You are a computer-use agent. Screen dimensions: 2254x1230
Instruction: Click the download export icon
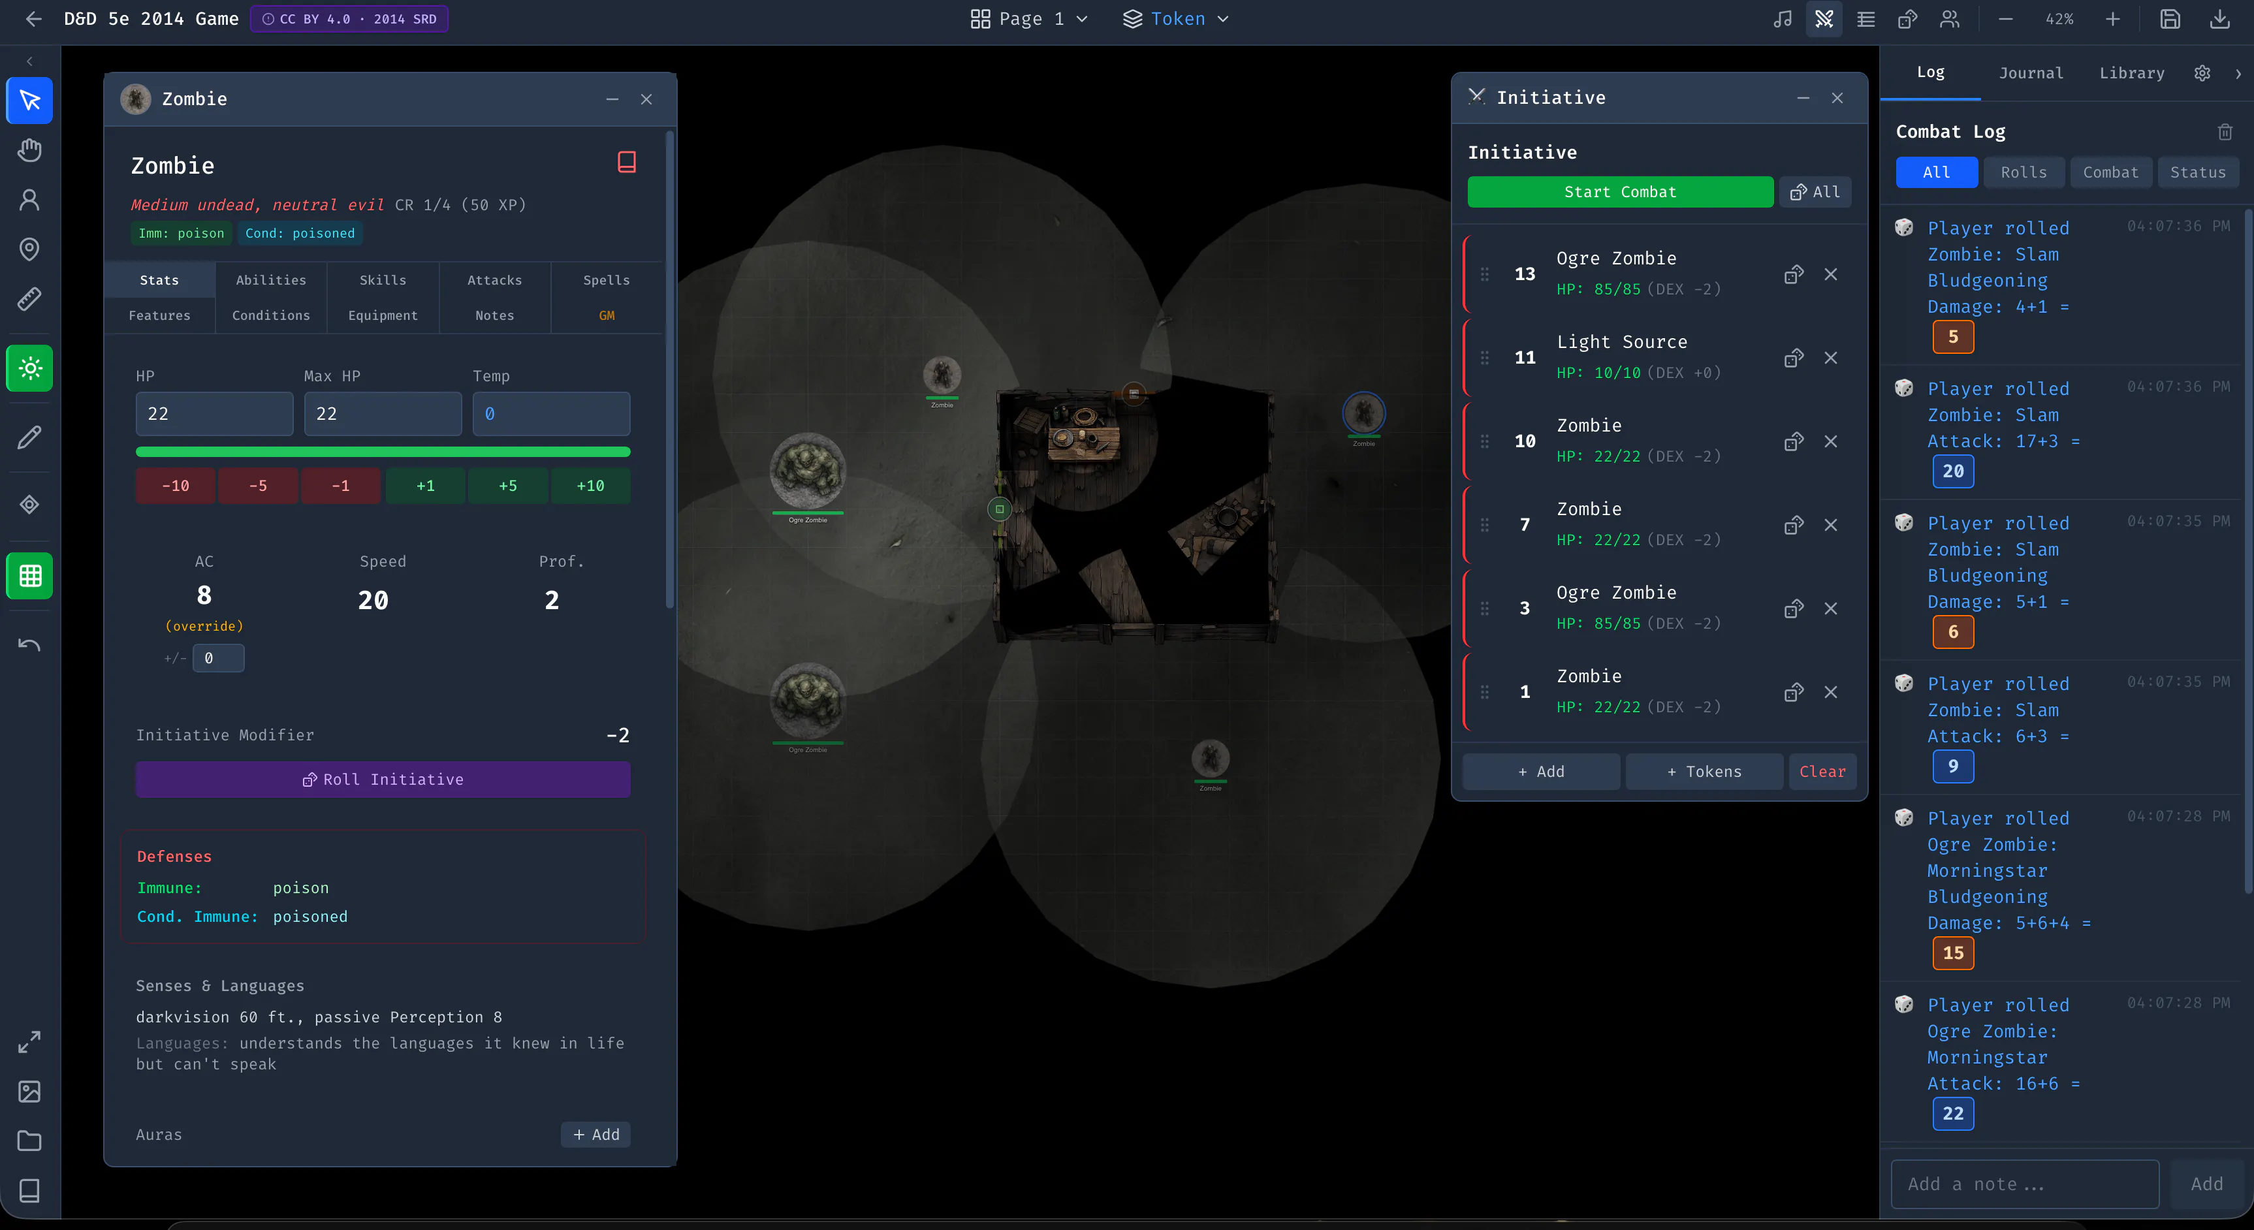pos(2220,18)
